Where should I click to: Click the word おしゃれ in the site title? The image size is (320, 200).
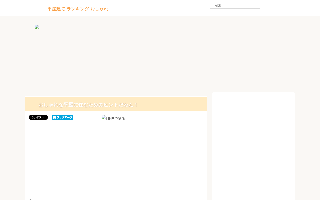[x=99, y=9]
